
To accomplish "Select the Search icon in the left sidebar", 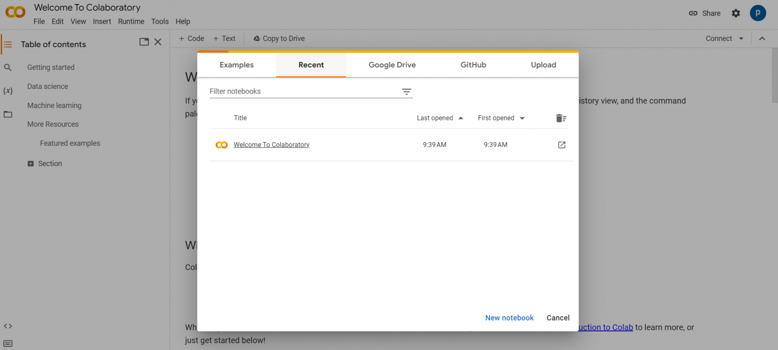I will [8, 67].
